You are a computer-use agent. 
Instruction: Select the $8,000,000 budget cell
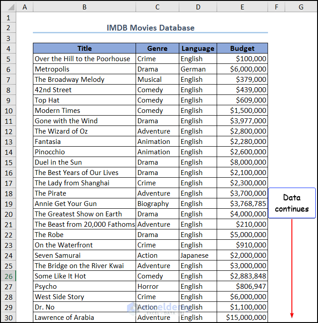tap(242, 162)
